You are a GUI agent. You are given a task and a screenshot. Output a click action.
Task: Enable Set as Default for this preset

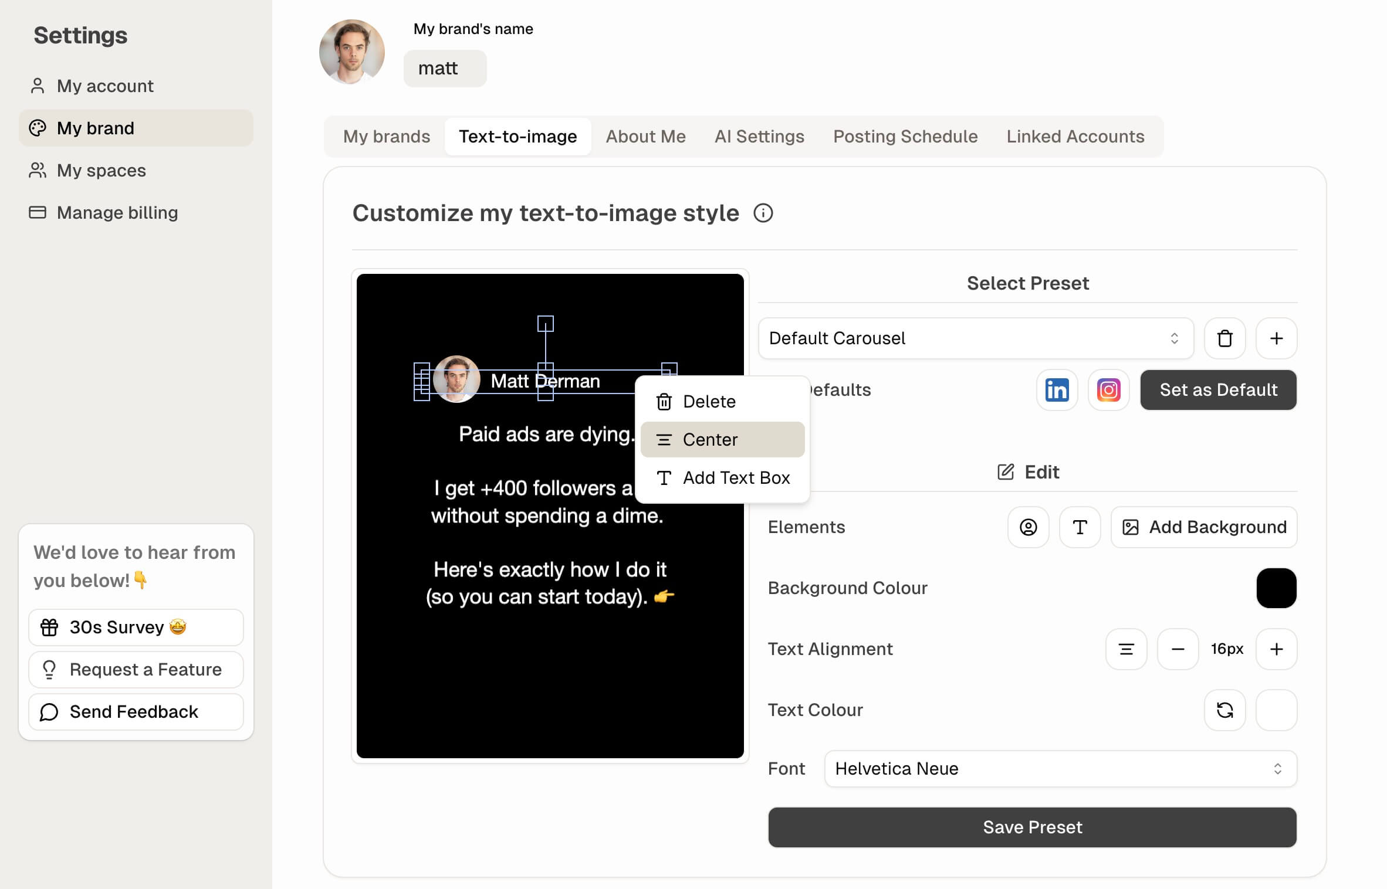point(1218,389)
